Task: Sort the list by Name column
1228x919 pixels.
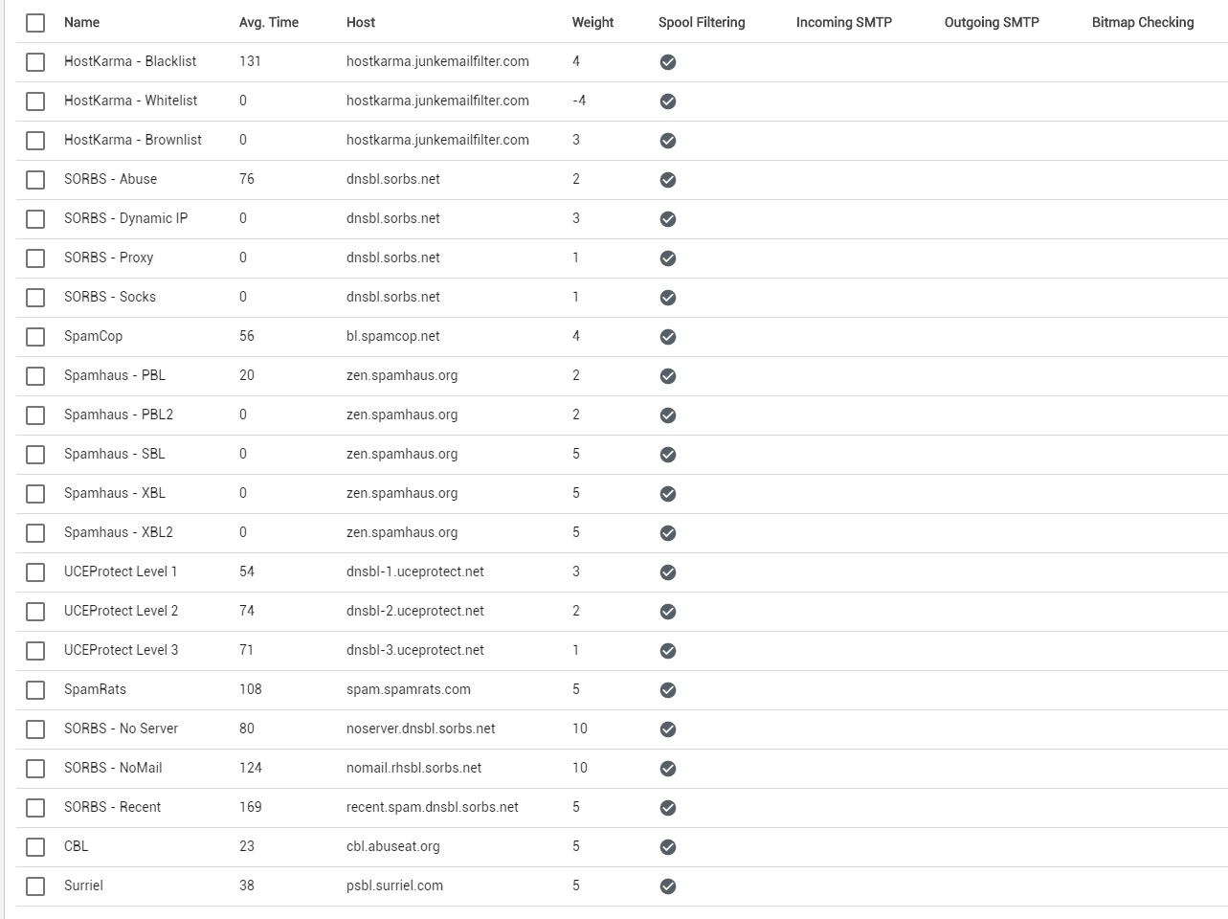Action: point(81,22)
